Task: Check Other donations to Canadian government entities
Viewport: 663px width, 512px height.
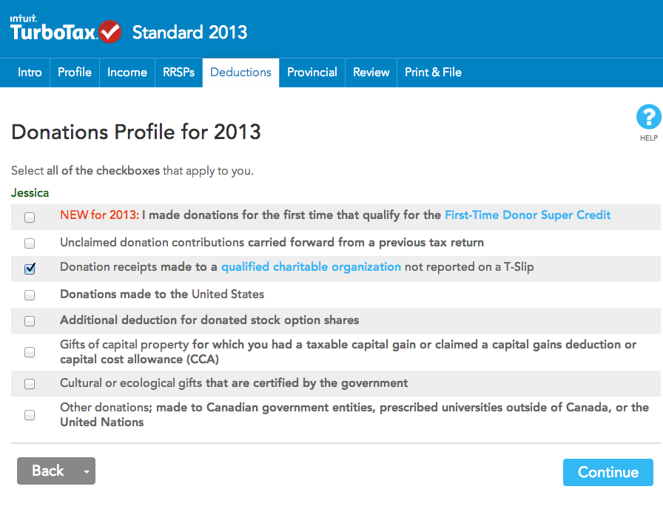Action: coord(30,415)
